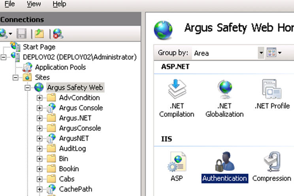Click the DEPLOY02 server icon
The image size is (294, 196).
point(15,57)
